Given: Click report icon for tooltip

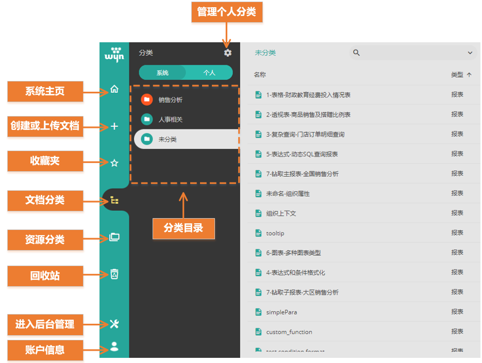Looking at the screenshot, I should [258, 233].
